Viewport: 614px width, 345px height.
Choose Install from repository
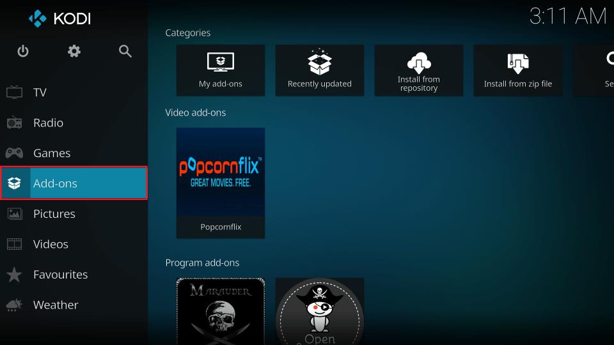[x=418, y=70]
